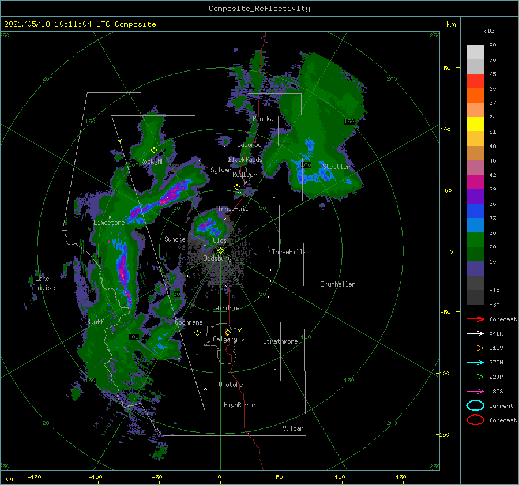Pick the bright yellow 51–54 dBZ swatch
The image size is (519, 485).
point(475,124)
